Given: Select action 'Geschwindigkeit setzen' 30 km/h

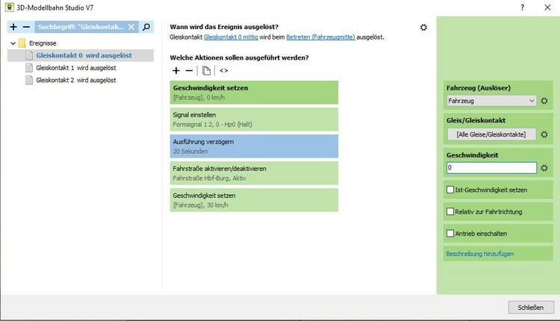Looking at the screenshot, I should (x=254, y=200).
